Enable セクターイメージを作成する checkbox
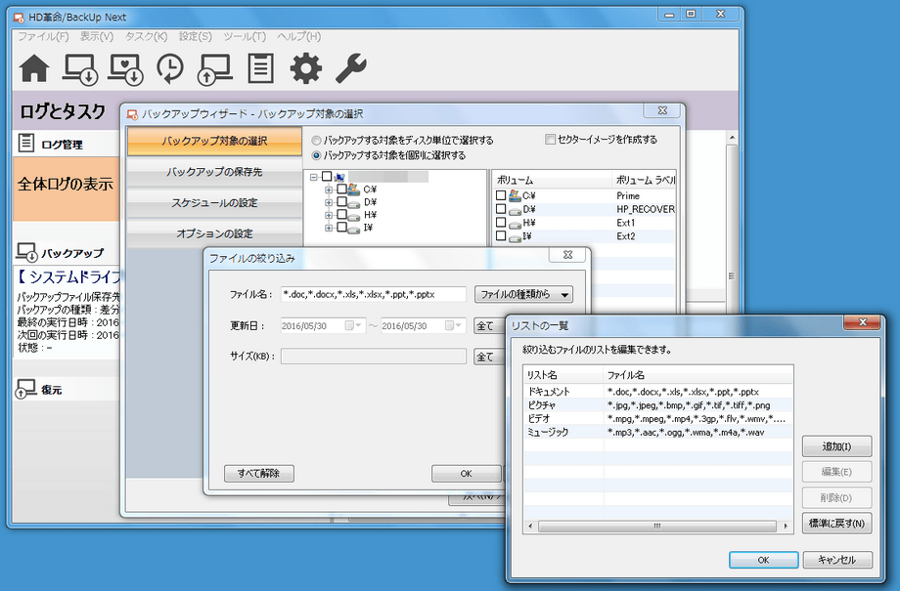 pos(550,140)
